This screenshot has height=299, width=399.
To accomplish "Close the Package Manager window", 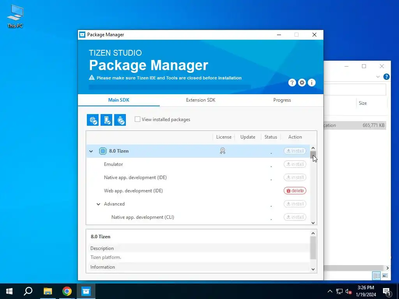I will 314,35.
